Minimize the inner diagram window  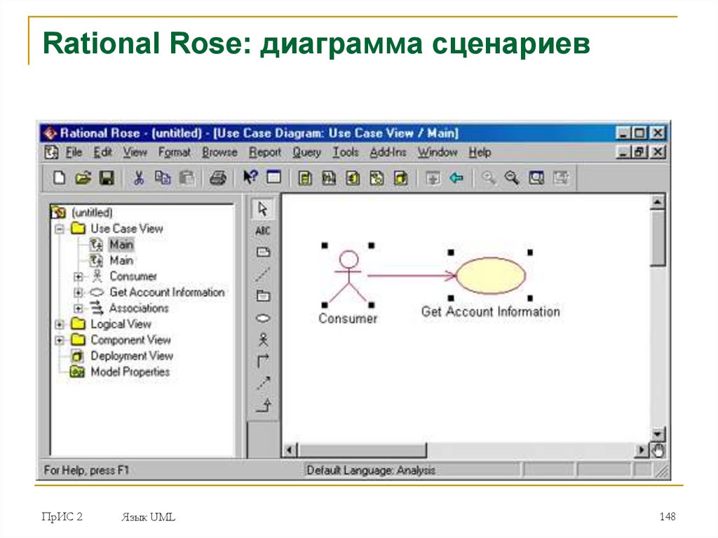click(x=623, y=152)
